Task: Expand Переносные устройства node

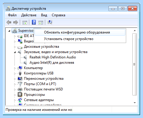Action: coord(15,79)
